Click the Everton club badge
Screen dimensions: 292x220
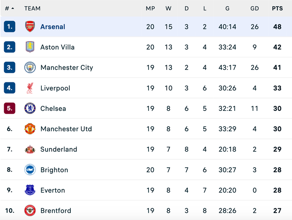point(30,190)
